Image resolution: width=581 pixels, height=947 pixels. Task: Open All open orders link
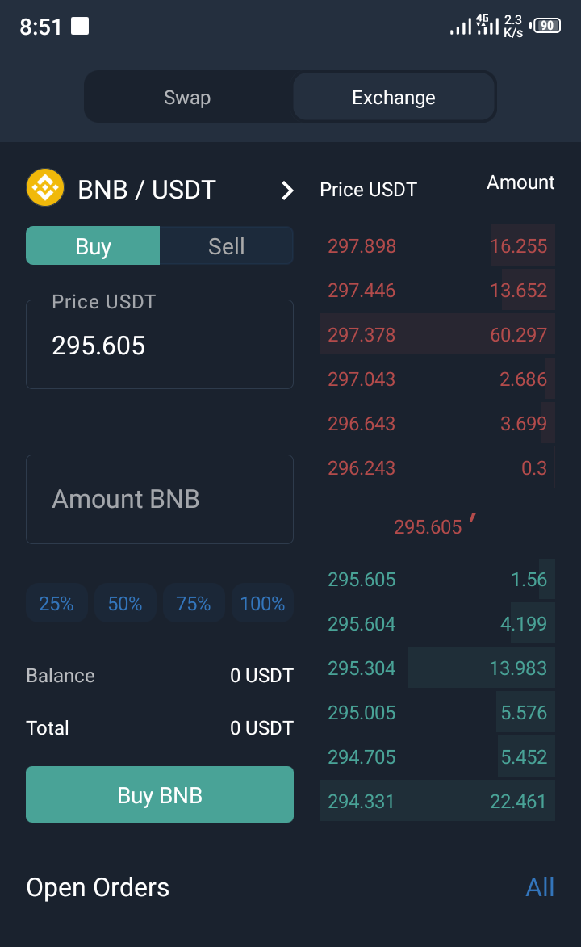tap(540, 887)
